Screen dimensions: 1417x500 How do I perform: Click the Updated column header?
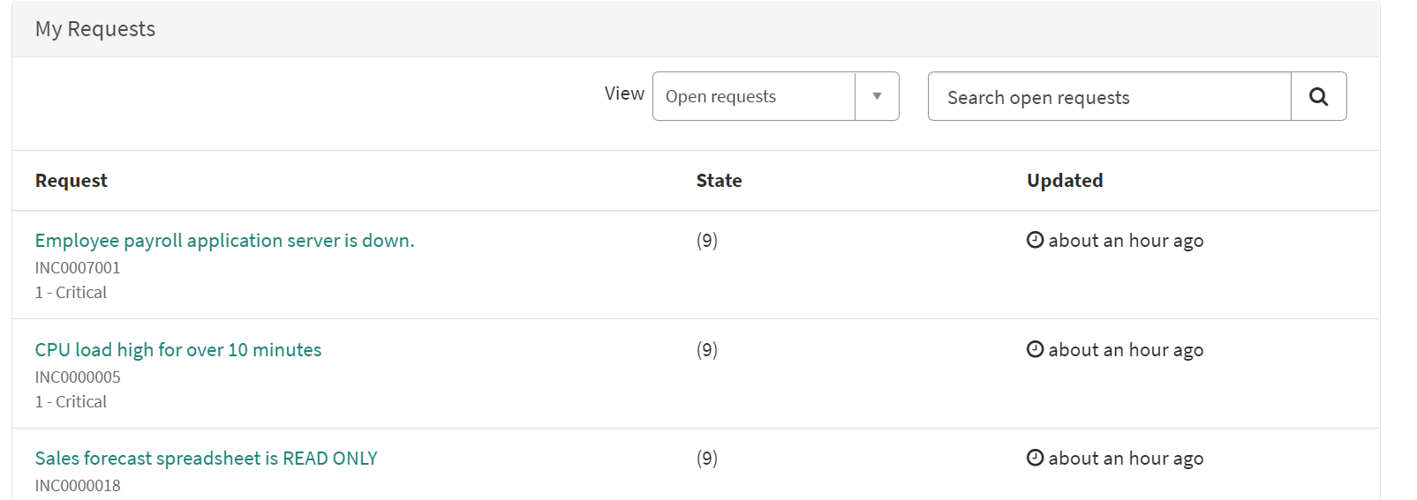pyautogui.click(x=1065, y=181)
